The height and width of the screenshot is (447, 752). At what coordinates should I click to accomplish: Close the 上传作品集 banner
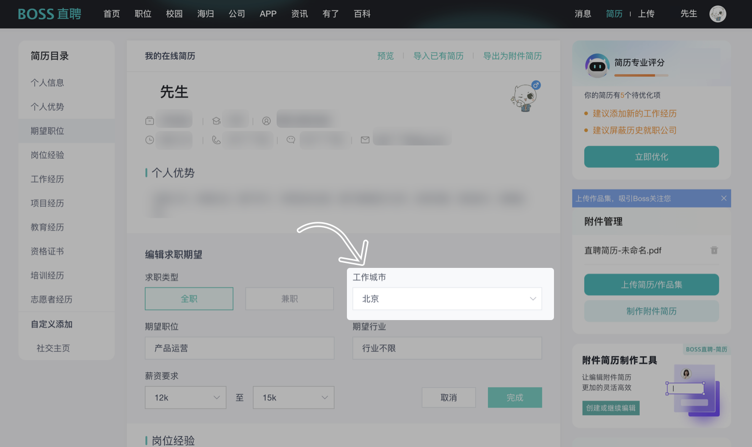pyautogui.click(x=723, y=198)
